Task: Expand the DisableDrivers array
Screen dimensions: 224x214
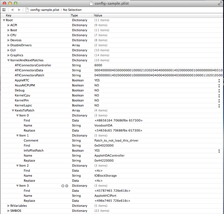Action: pyautogui.click(x=8, y=45)
